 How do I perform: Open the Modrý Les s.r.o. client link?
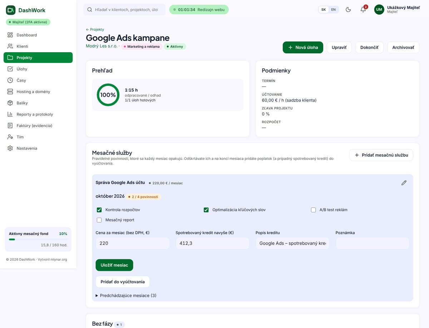[x=102, y=46]
